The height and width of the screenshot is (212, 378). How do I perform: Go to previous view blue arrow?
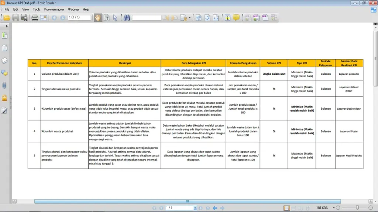coord(215,208)
